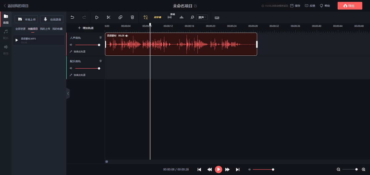This screenshot has height=175, width=370.
Task: Collapse the left resource panel arrow
Action: click(68, 93)
